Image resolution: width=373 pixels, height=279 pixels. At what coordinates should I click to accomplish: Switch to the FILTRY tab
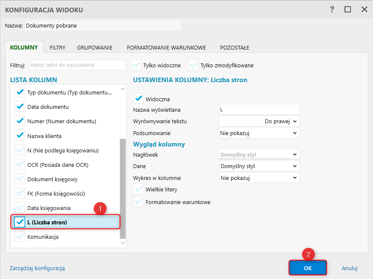pyautogui.click(x=57, y=47)
